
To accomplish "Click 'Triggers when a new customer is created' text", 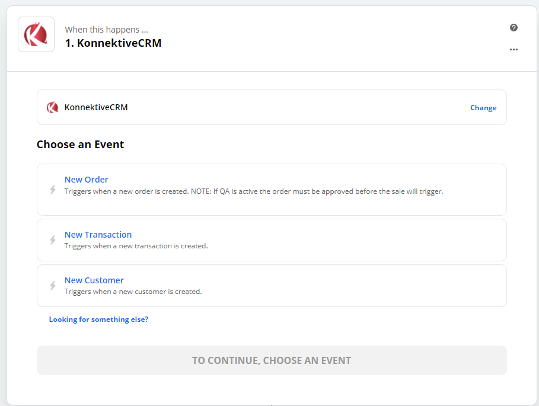I will pos(133,292).
